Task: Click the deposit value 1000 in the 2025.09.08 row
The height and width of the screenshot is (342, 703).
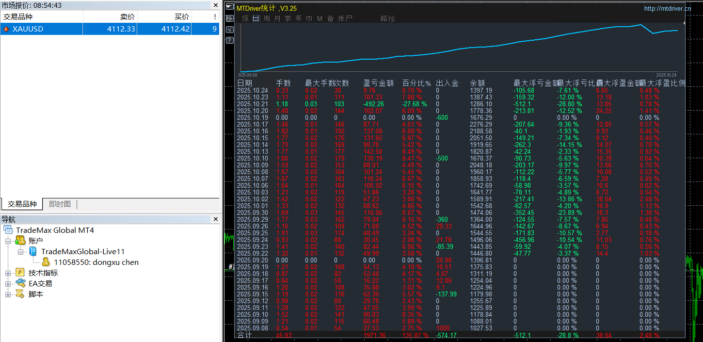Action: click(443, 328)
